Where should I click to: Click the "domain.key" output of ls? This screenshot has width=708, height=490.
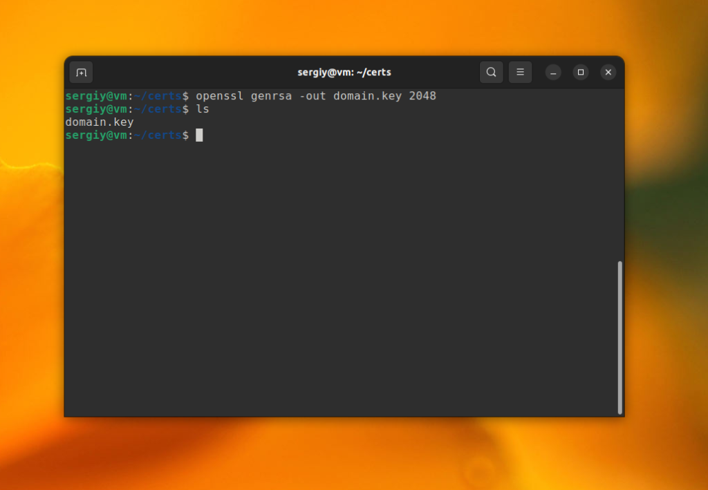(100, 122)
